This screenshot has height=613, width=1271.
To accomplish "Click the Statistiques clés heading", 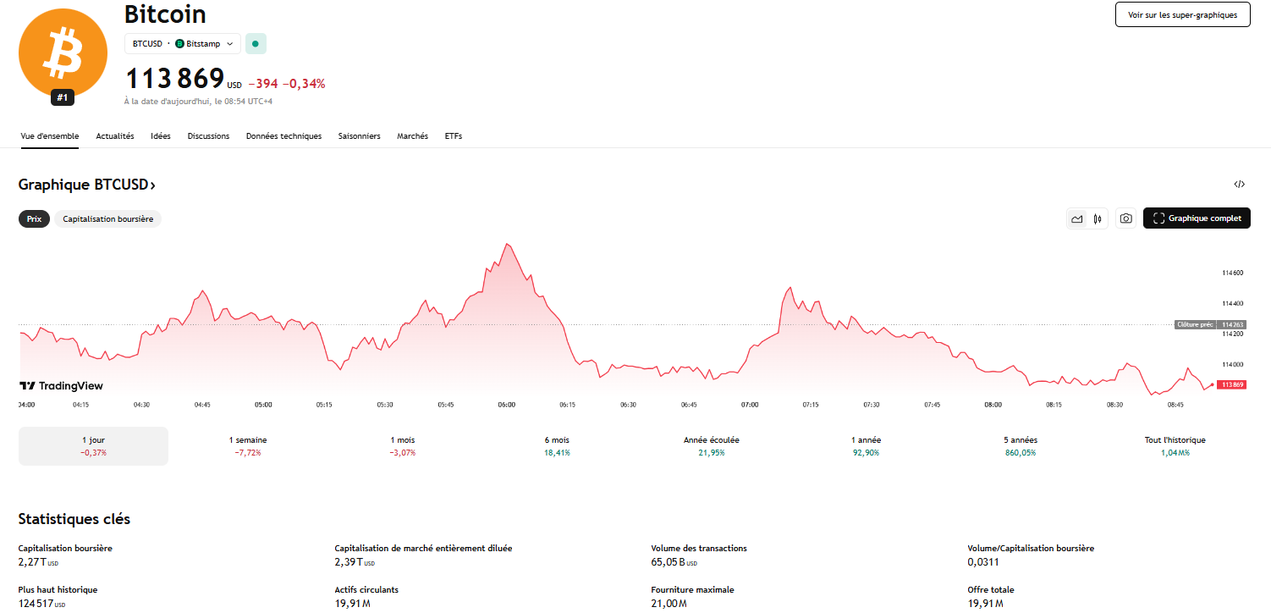I will (74, 519).
